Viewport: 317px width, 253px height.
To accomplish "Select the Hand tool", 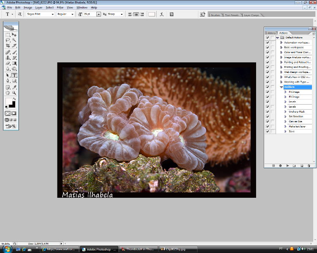I will tap(8, 92).
